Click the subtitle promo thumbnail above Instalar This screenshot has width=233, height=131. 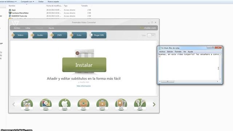[x=84, y=53]
